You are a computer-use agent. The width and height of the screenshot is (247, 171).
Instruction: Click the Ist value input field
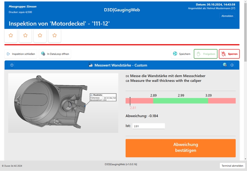(x=149, y=126)
